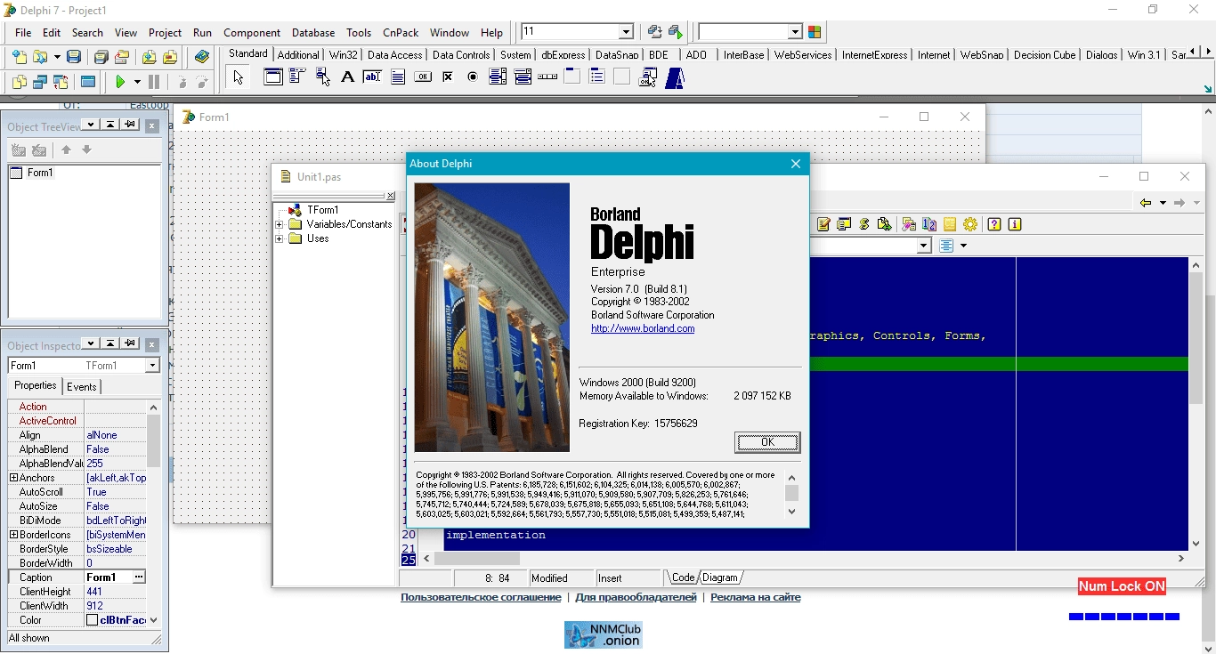The height and width of the screenshot is (654, 1216).
Task: Select the MainMenu component icon
Action: click(297, 77)
